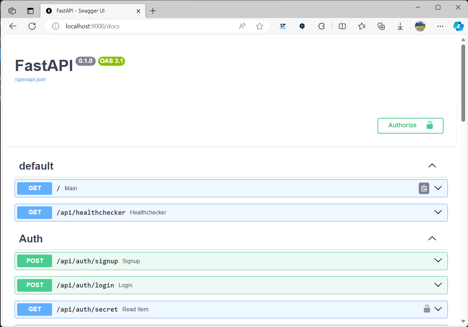This screenshot has width=468, height=327.
Task: Minimize the browser window
Action: [x=418, y=7]
